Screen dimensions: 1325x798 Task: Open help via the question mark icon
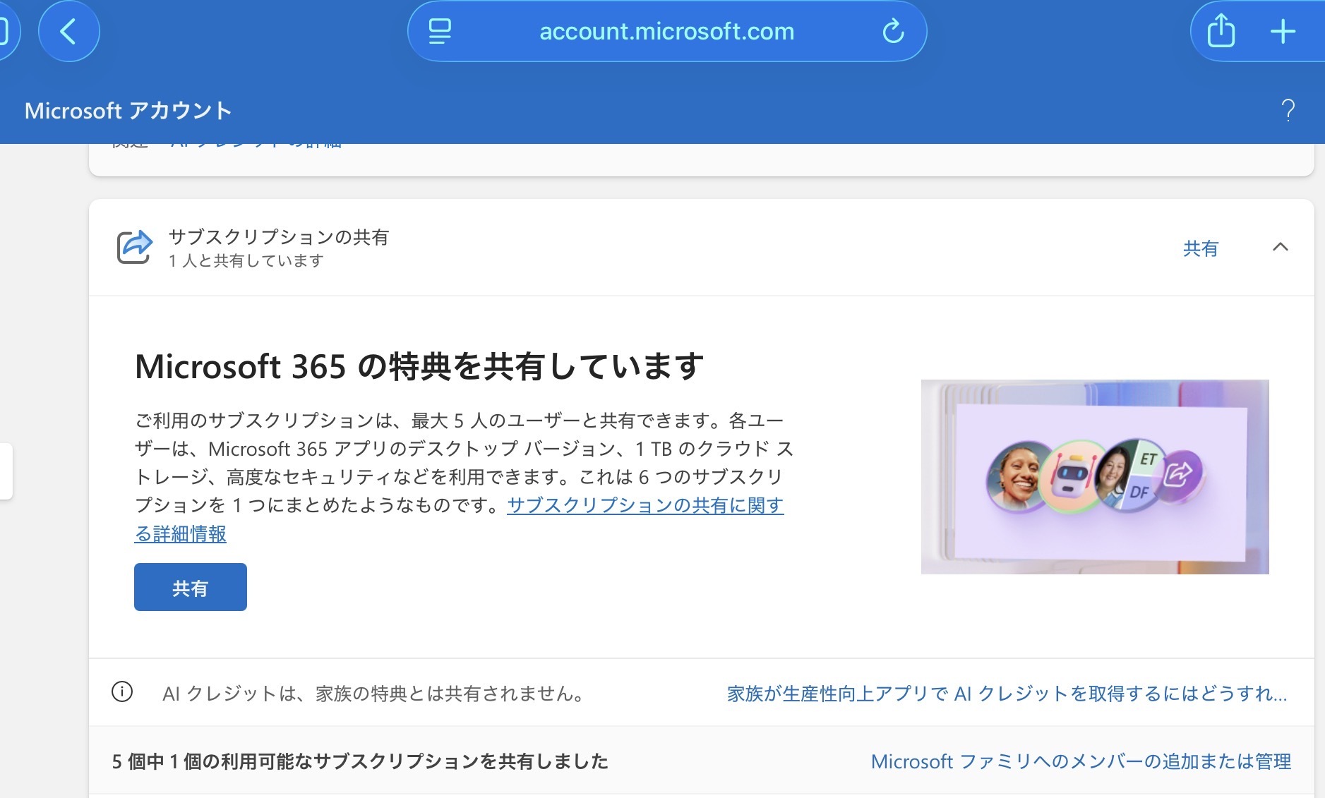tap(1288, 111)
